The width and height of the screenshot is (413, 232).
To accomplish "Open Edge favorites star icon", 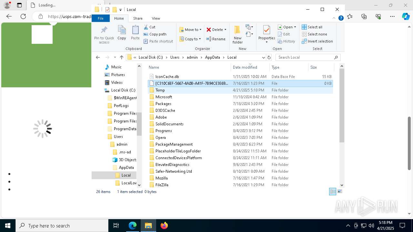I will click(x=350, y=16).
